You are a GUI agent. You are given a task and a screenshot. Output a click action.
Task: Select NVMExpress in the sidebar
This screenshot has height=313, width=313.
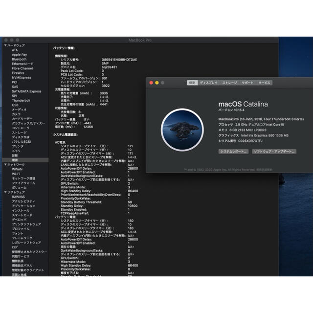click(22, 78)
